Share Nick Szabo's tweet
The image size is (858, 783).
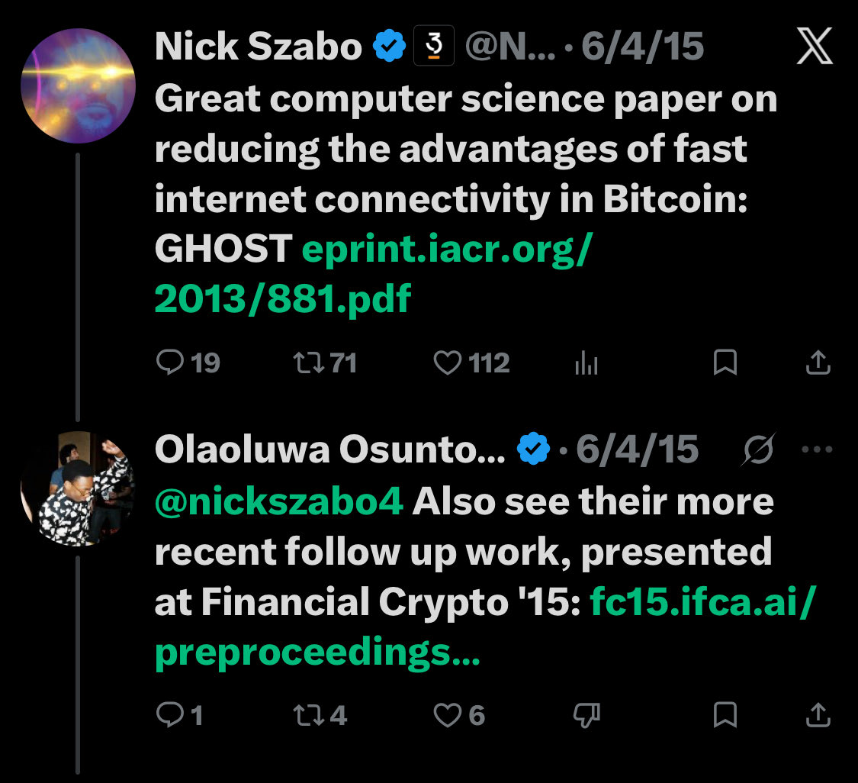(x=818, y=363)
